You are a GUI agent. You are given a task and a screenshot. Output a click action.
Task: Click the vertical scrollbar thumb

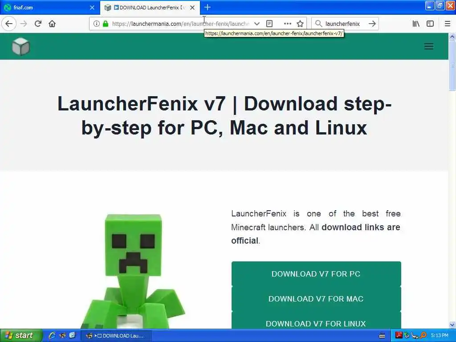(x=452, y=65)
